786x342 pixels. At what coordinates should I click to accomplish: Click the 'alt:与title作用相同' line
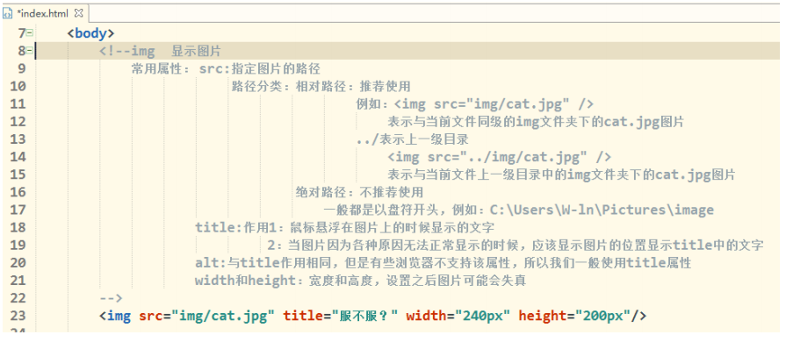click(443, 262)
